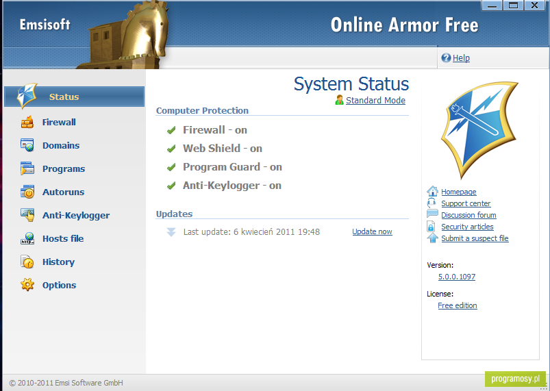Click the green checkmark beside Anti-Keylogger - on
The width and height of the screenshot is (550, 391).
[171, 186]
